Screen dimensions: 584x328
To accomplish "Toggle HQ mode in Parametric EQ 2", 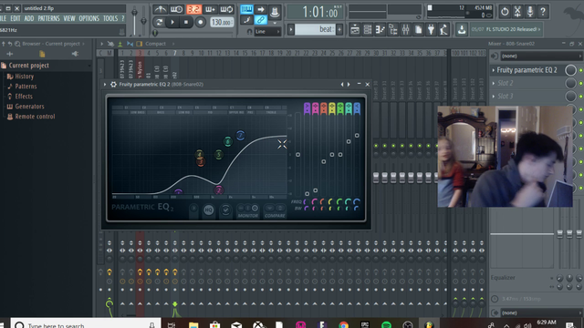I will (209, 210).
